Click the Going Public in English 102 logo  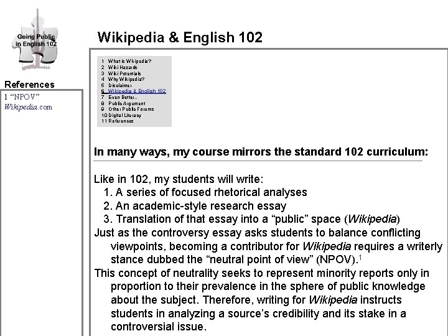(35, 40)
